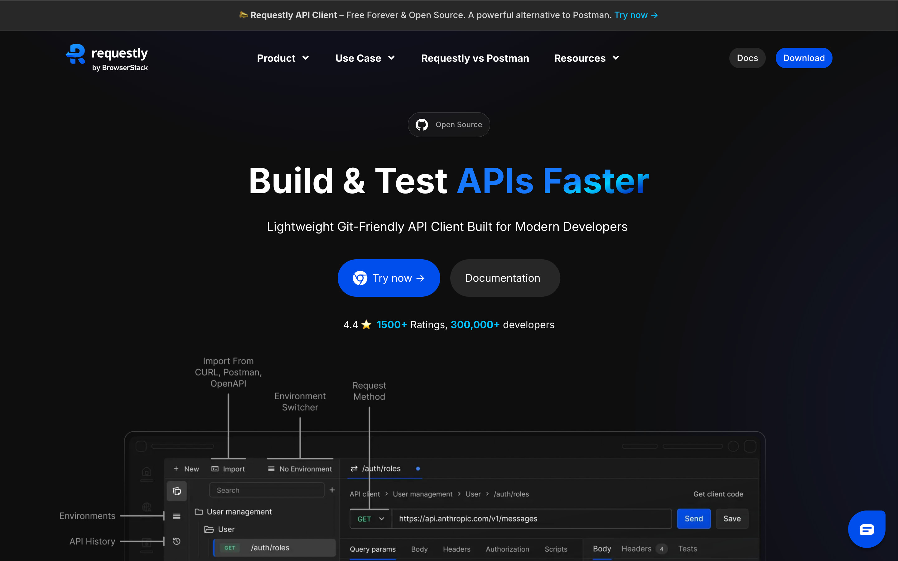
Task: Expand the Product dropdown menu
Action: pos(283,58)
